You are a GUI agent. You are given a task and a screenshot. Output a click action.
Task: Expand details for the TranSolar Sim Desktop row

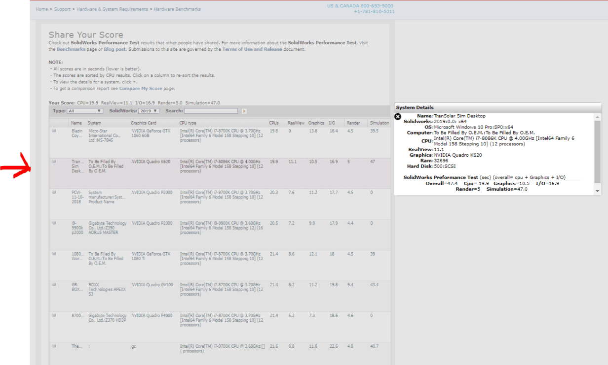click(54, 162)
